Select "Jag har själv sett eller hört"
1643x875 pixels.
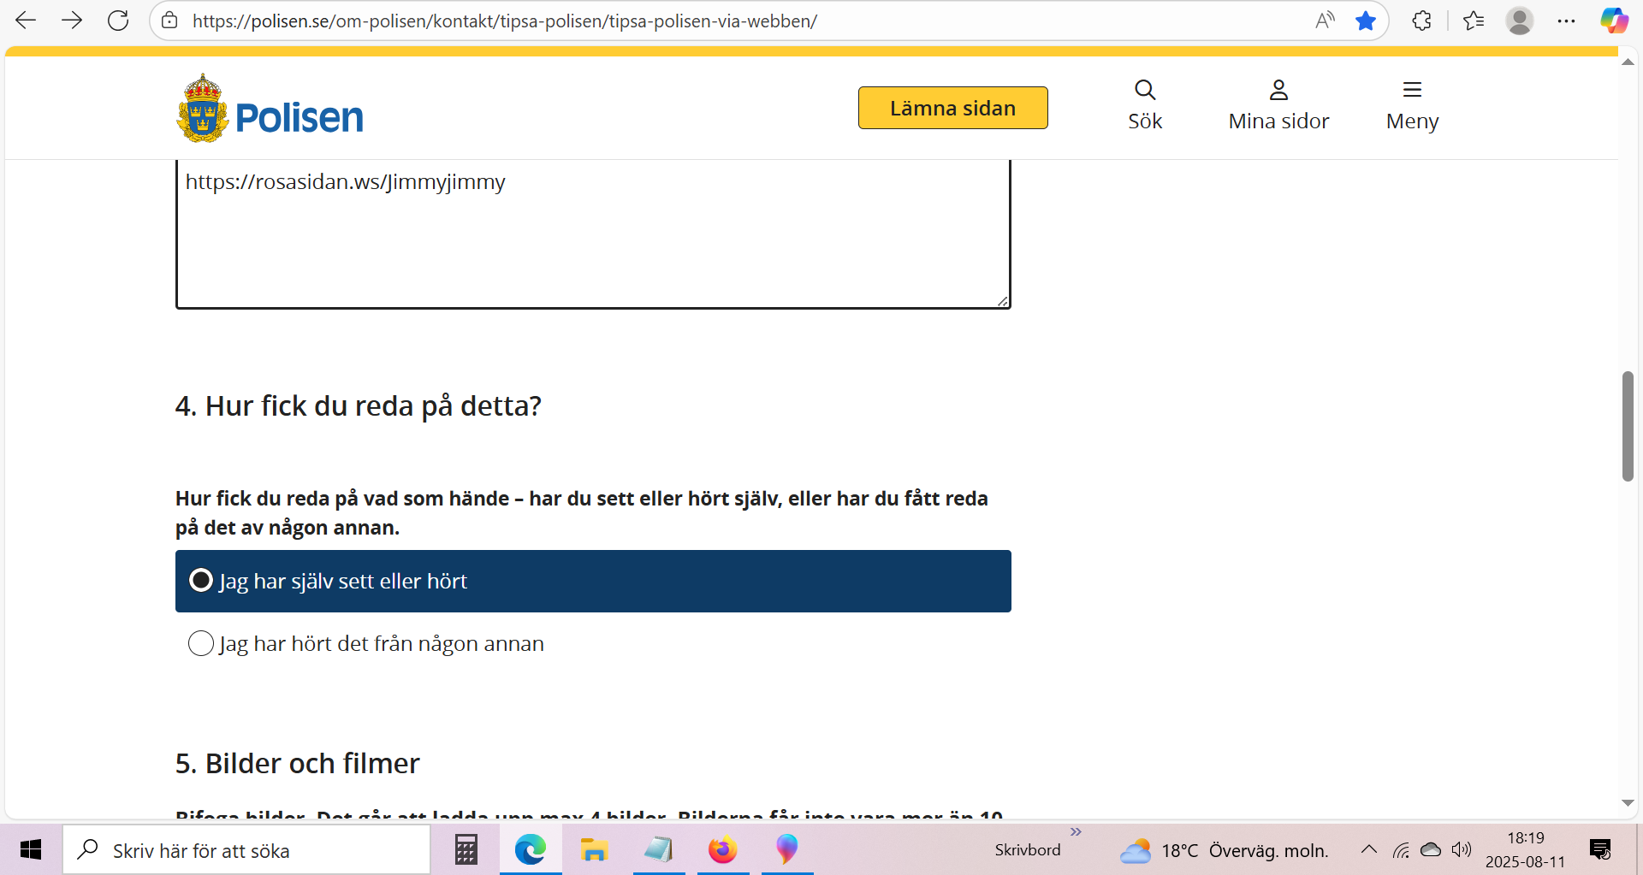pos(201,581)
